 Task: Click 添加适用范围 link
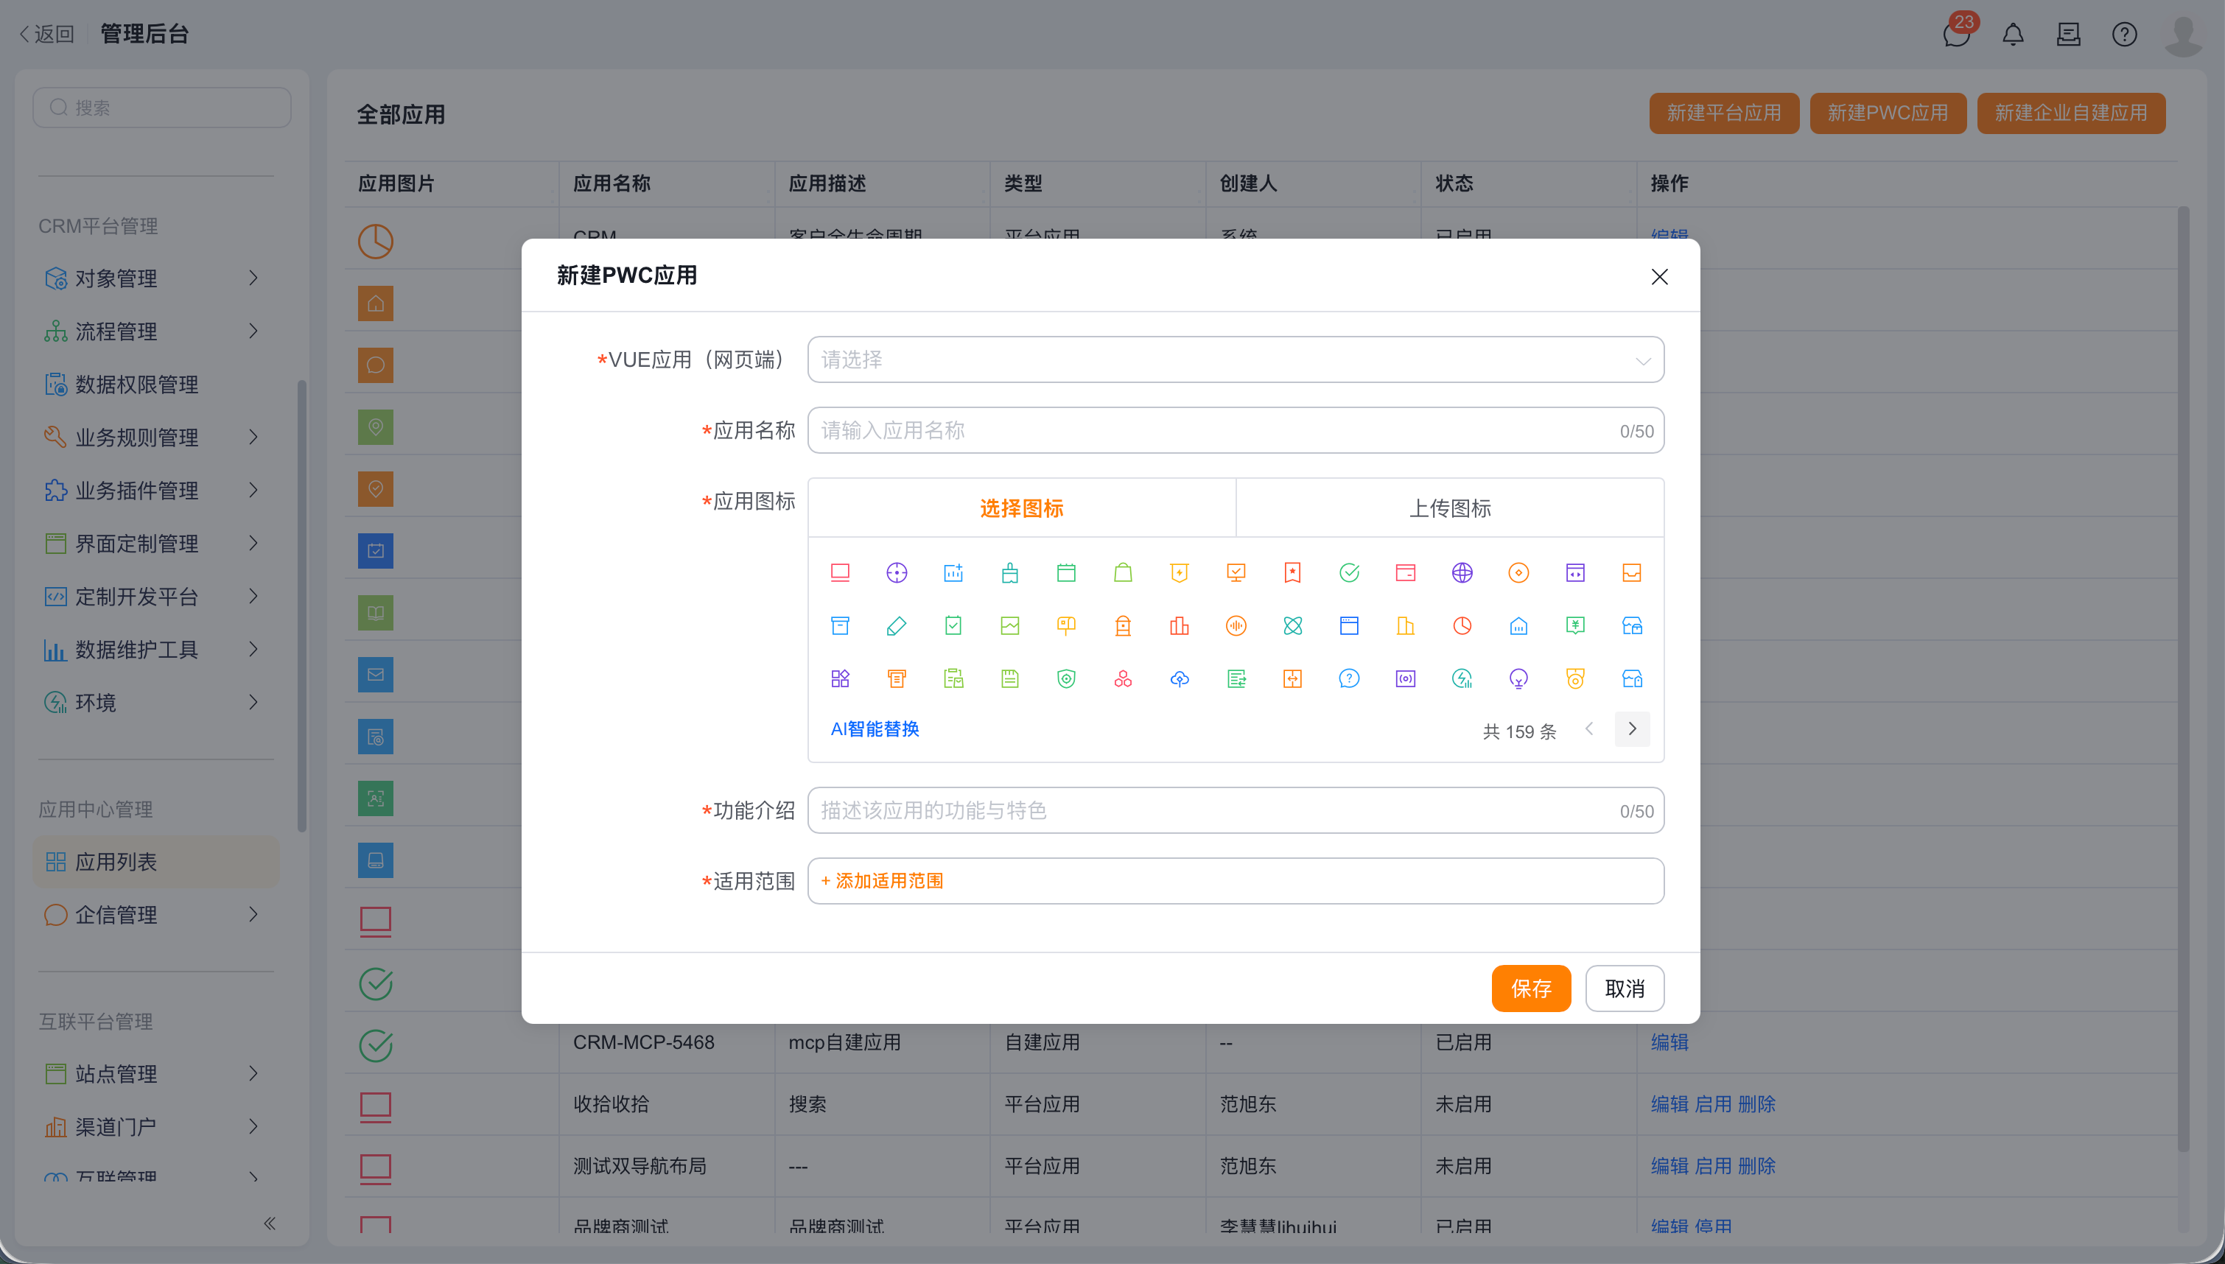pos(882,881)
